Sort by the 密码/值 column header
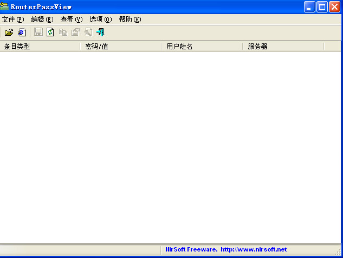Viewport: 343px width, 258px height. click(121, 47)
